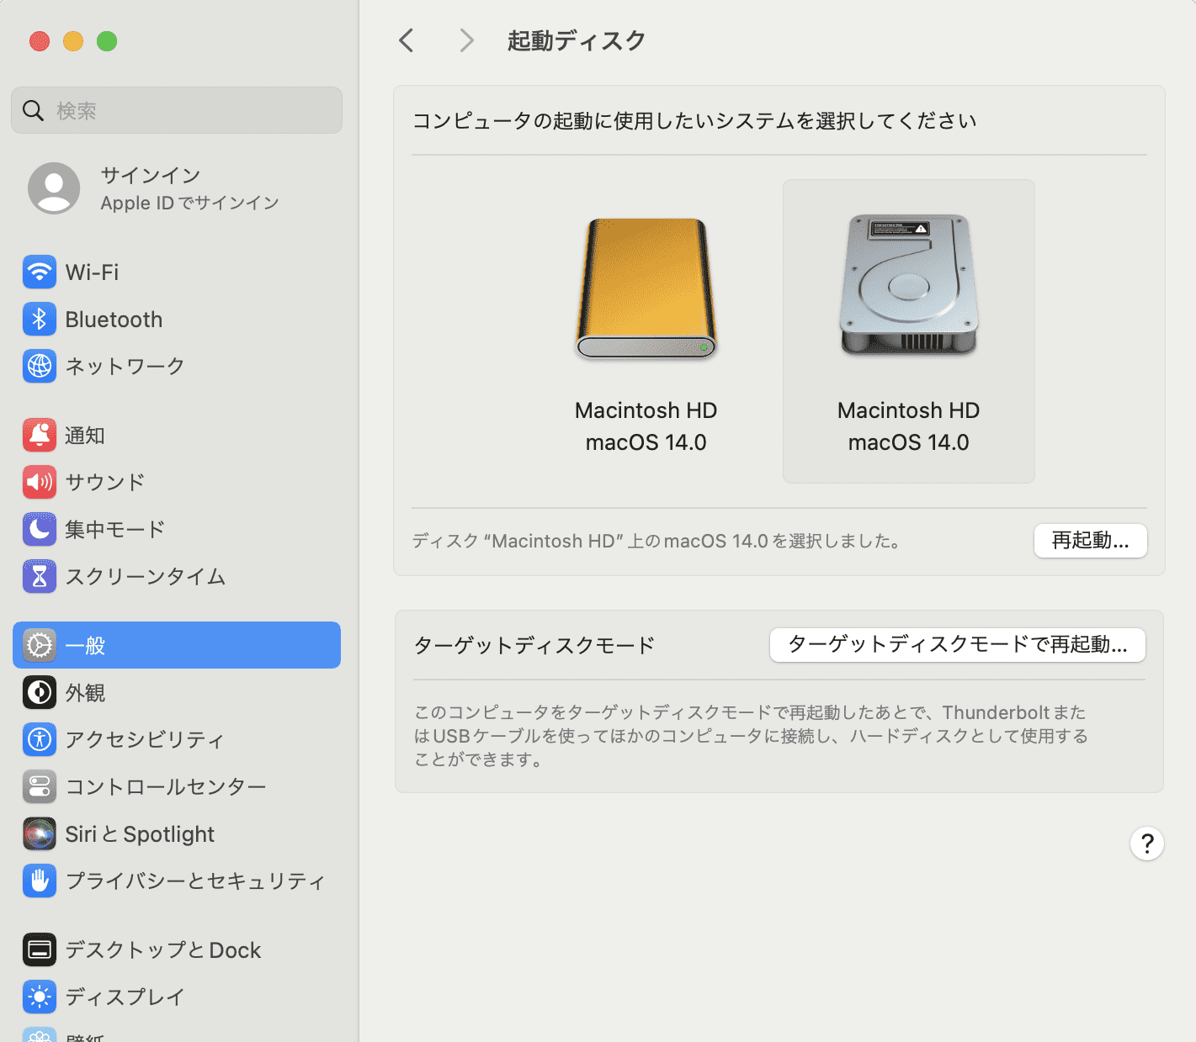Open ディスプレイ sun icon

[40, 997]
